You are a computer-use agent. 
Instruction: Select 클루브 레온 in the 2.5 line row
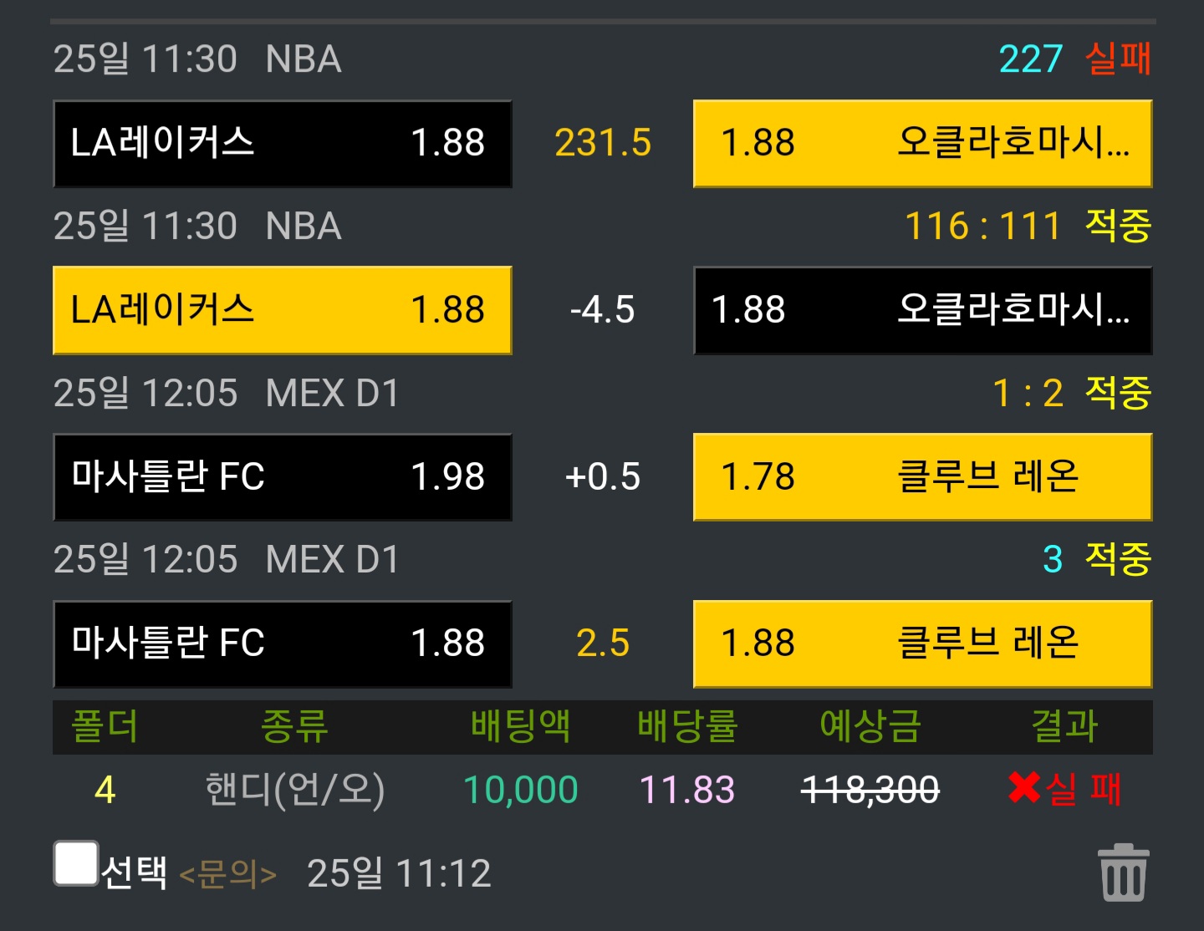pyautogui.click(x=923, y=644)
